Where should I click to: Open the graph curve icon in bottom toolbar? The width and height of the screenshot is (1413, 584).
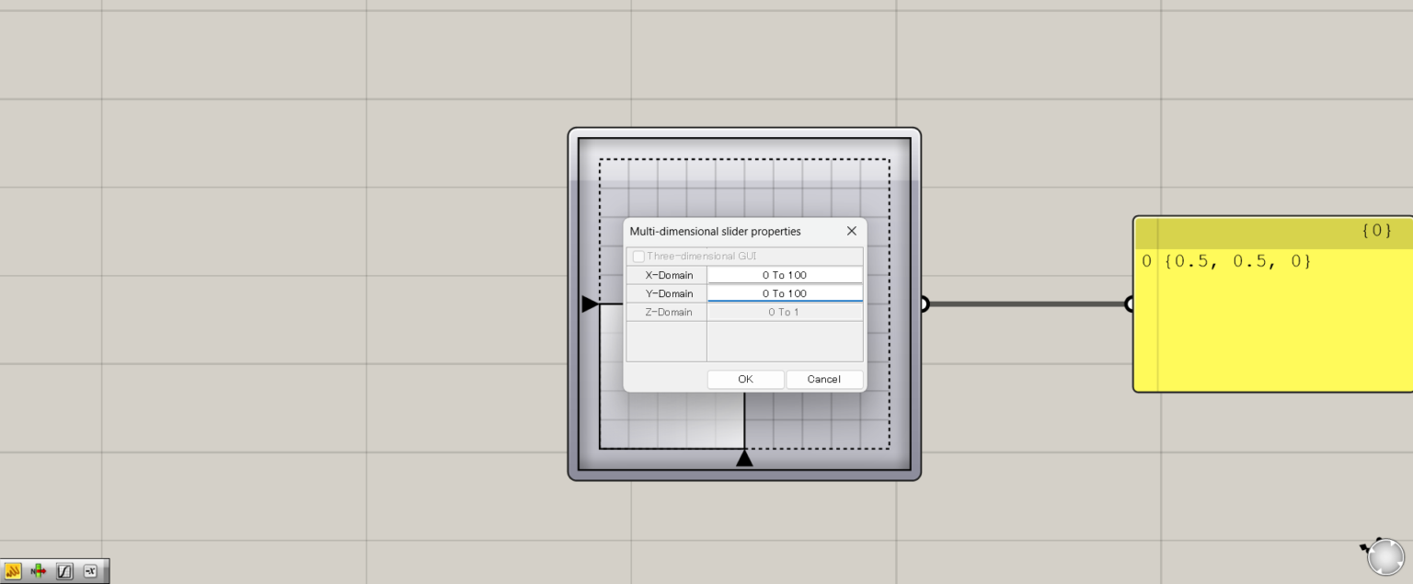(64, 571)
